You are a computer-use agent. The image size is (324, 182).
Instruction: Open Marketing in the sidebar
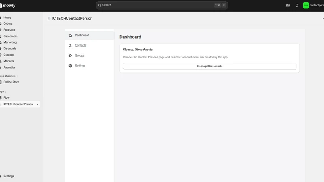[x=10, y=42]
